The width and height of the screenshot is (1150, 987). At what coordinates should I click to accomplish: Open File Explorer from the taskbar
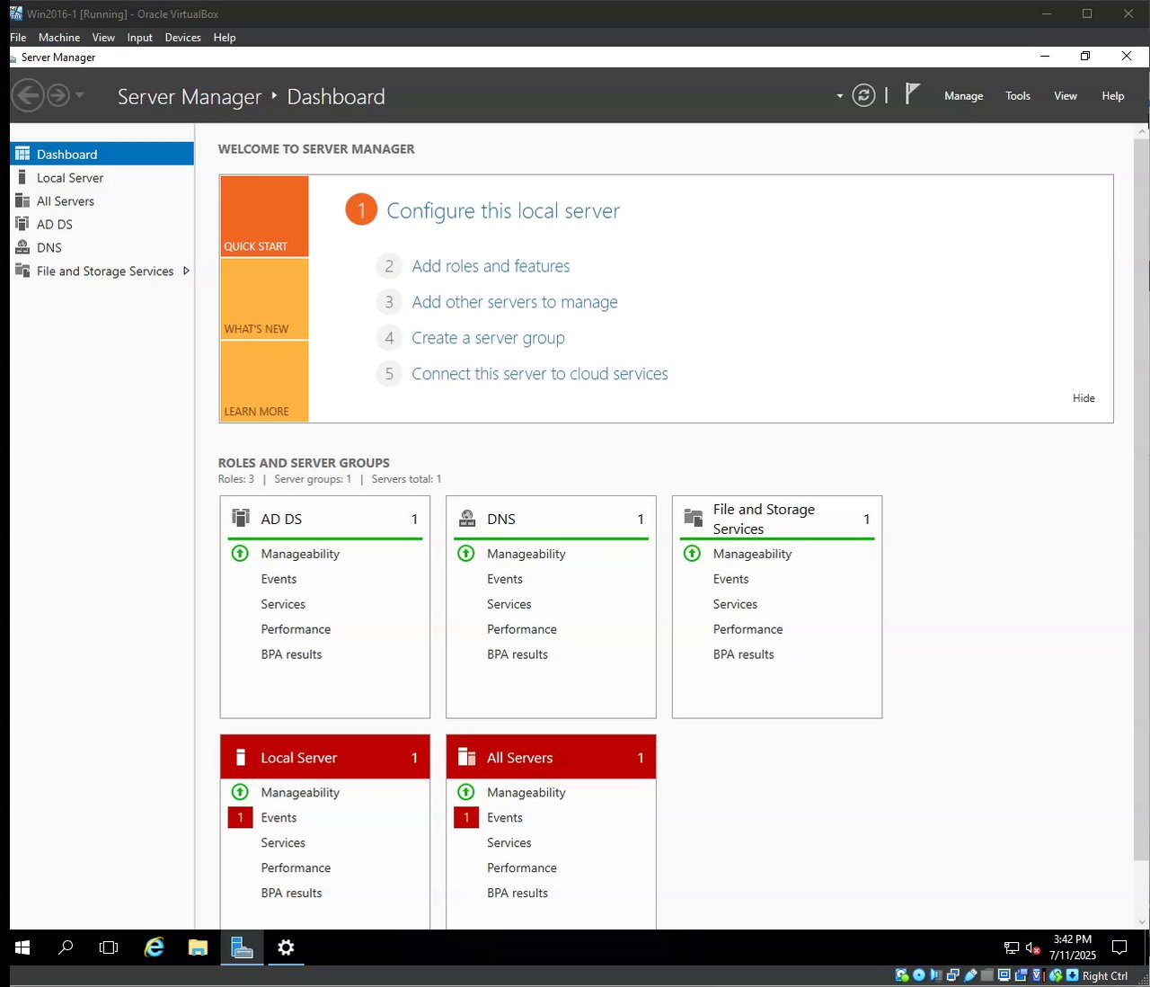click(198, 947)
